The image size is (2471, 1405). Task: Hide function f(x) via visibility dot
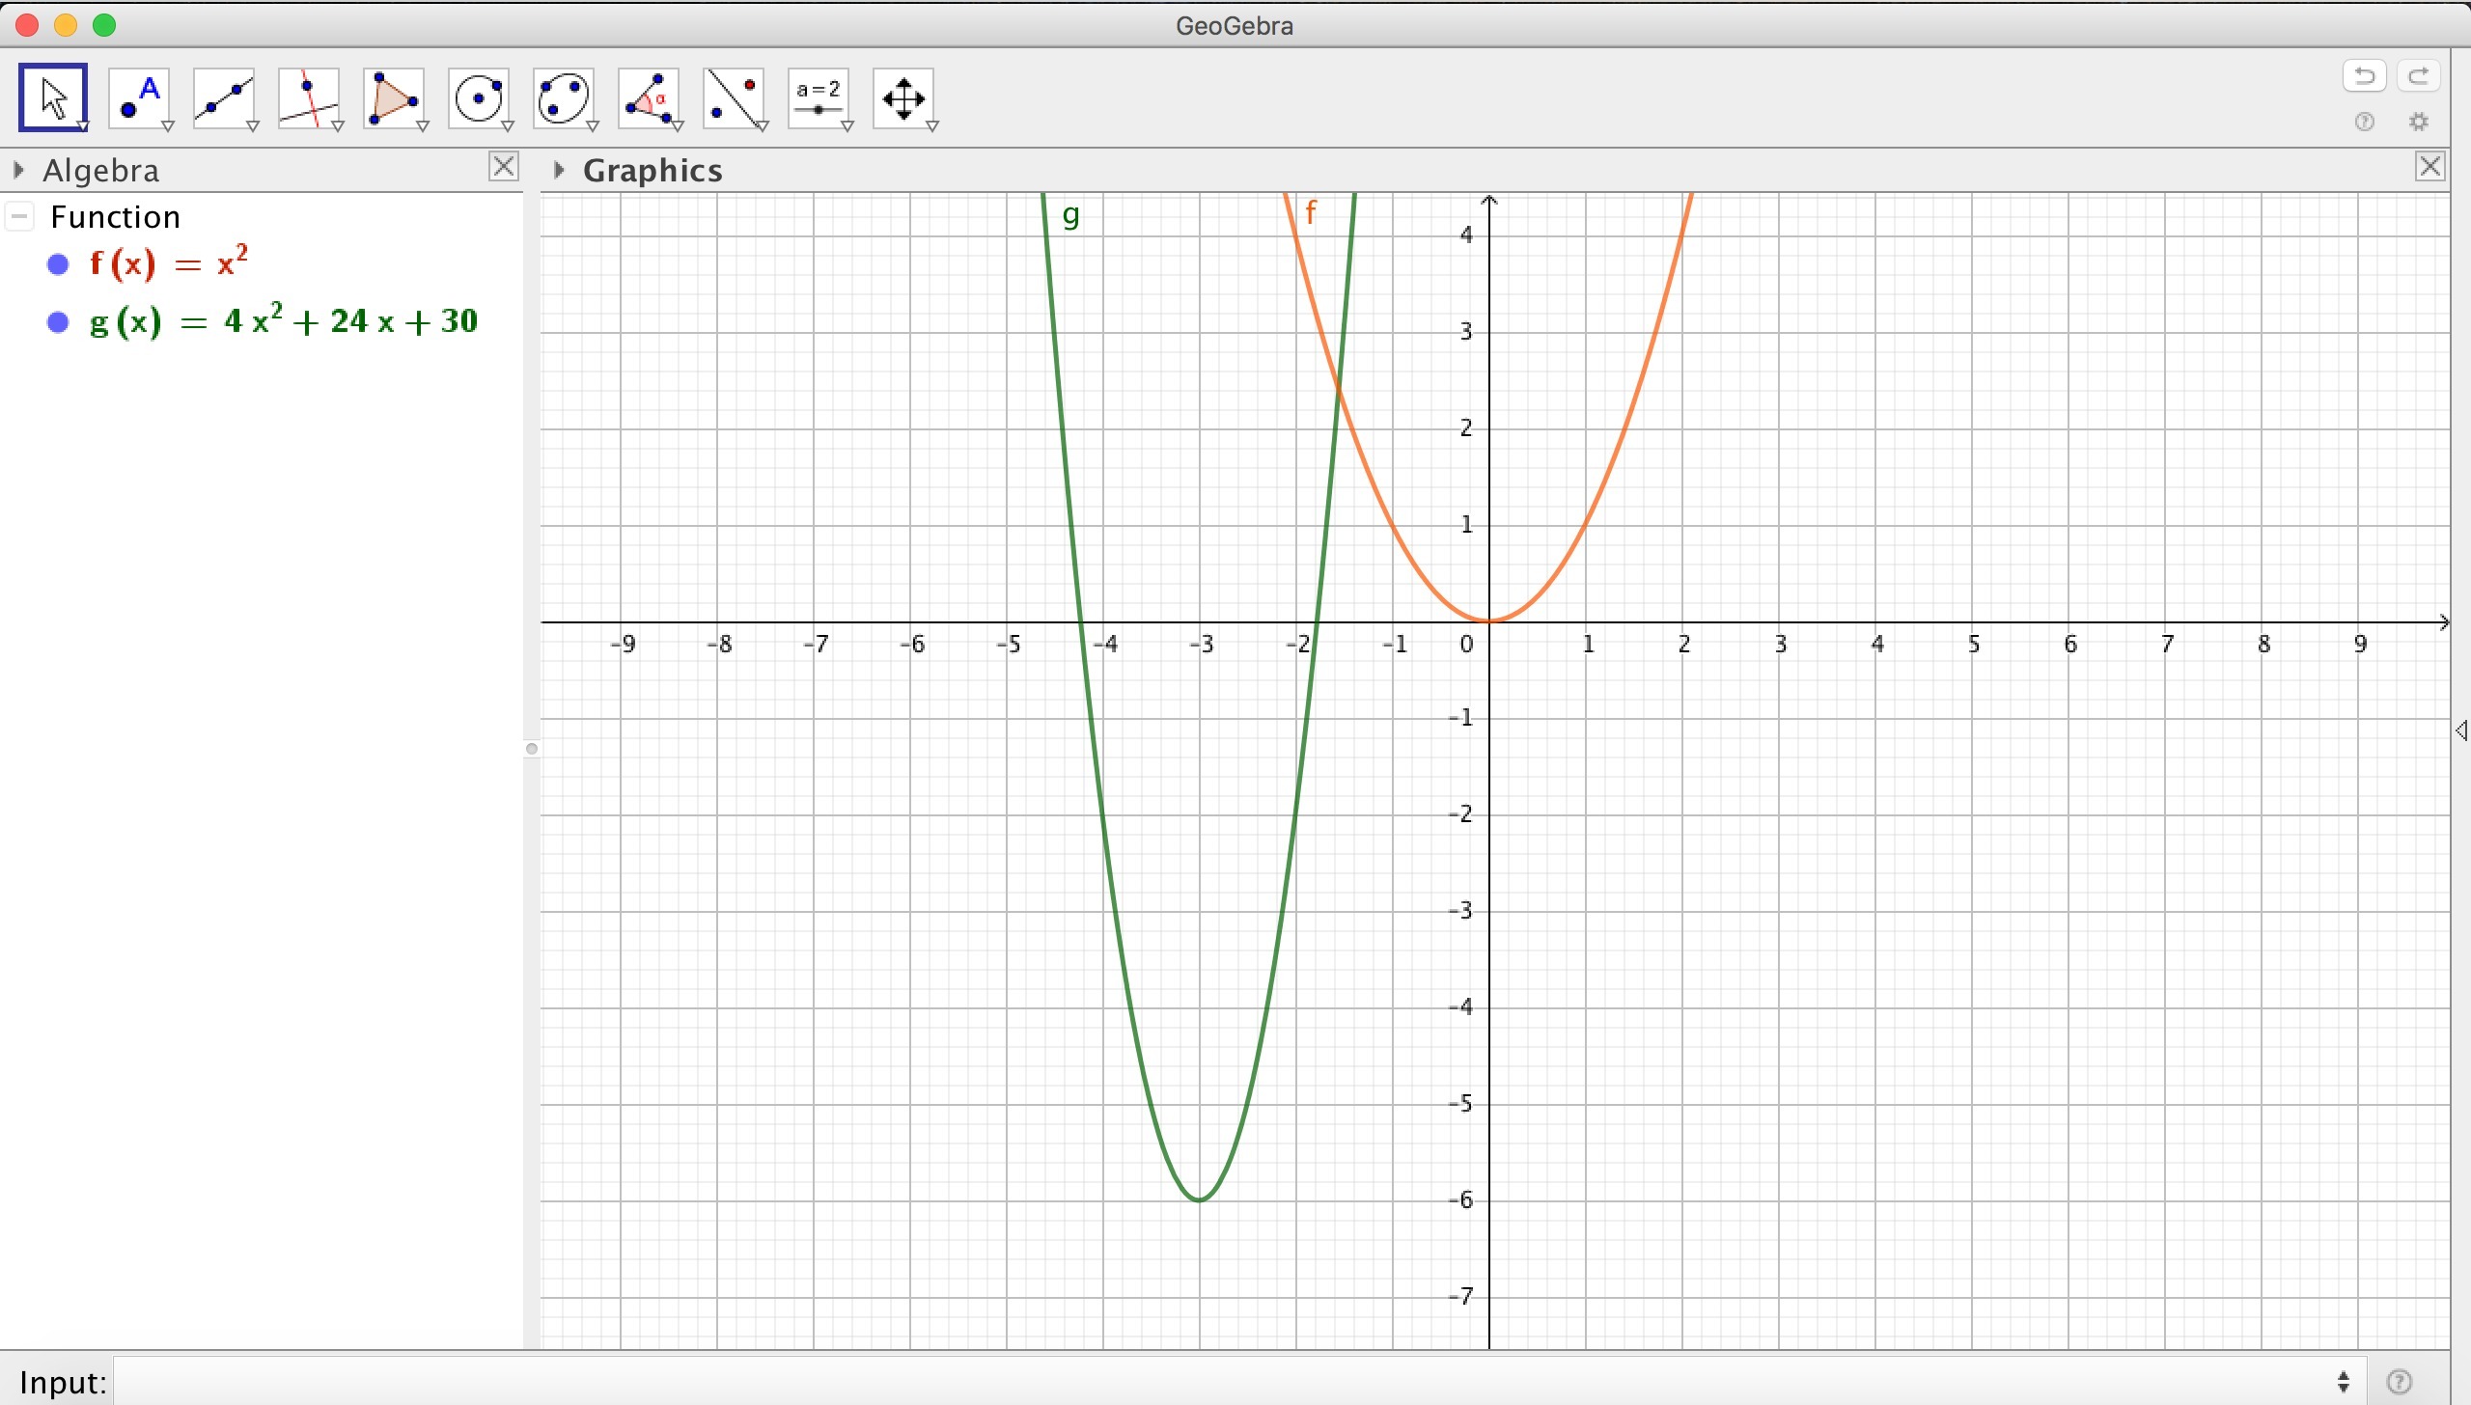58,264
